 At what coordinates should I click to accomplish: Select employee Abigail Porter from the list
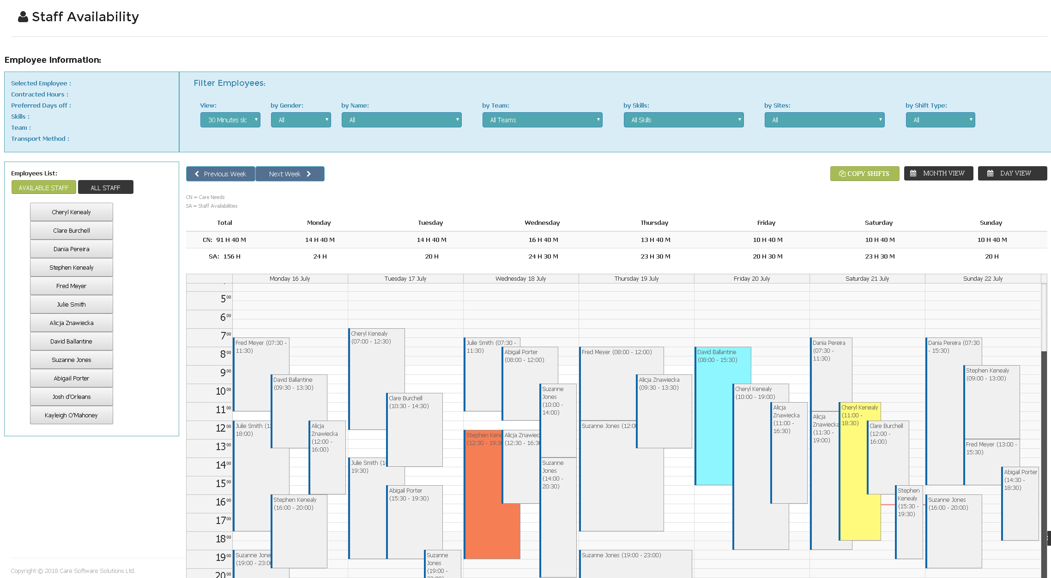pos(72,379)
